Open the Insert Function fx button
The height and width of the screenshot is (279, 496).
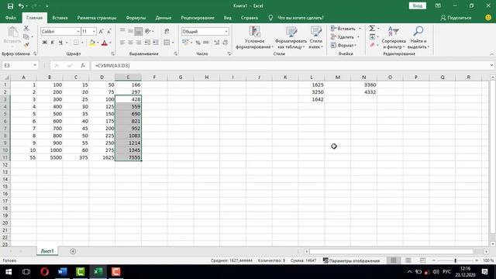point(83,65)
